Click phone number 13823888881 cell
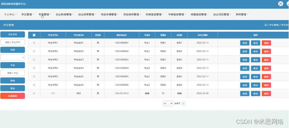The height and width of the screenshot is (128, 289). coord(121,43)
